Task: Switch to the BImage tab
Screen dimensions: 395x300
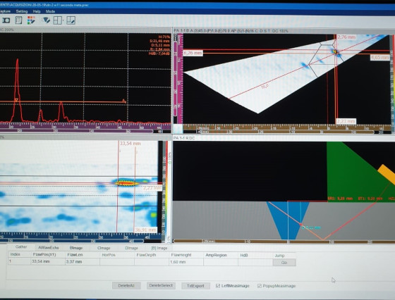Action: click(x=76, y=248)
